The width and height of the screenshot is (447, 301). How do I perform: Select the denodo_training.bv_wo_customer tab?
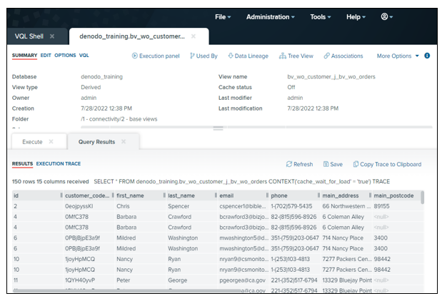pos(132,36)
